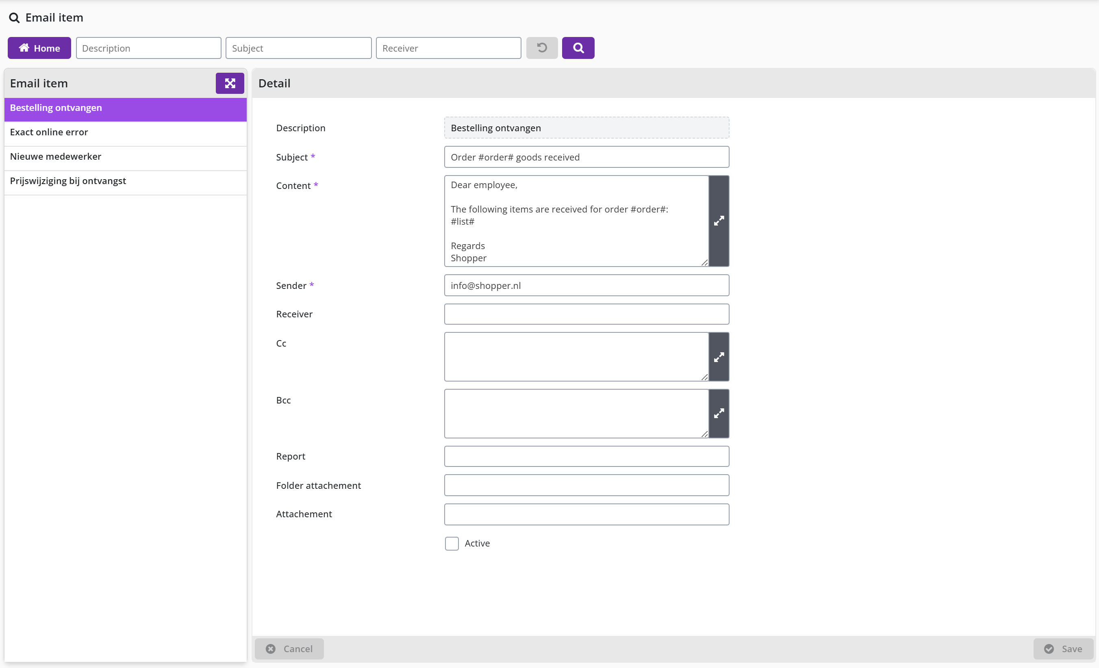Screen dimensions: 1099x668
Task: Click into the Bcc text area
Action: coord(576,413)
